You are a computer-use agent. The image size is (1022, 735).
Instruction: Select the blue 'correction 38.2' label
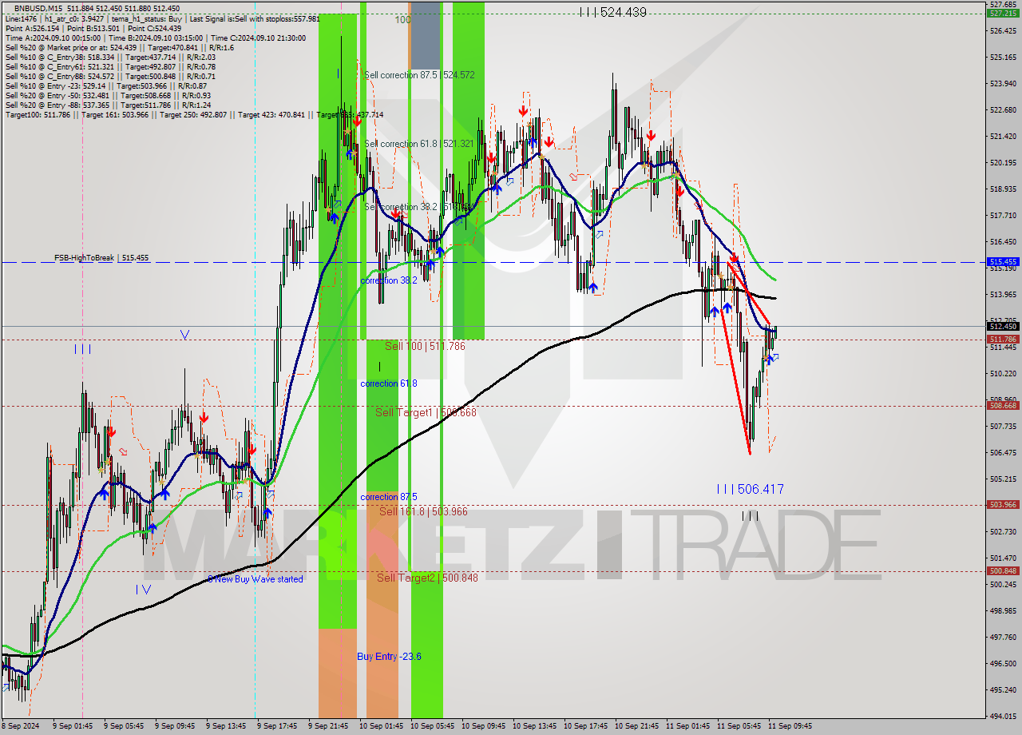pos(388,280)
